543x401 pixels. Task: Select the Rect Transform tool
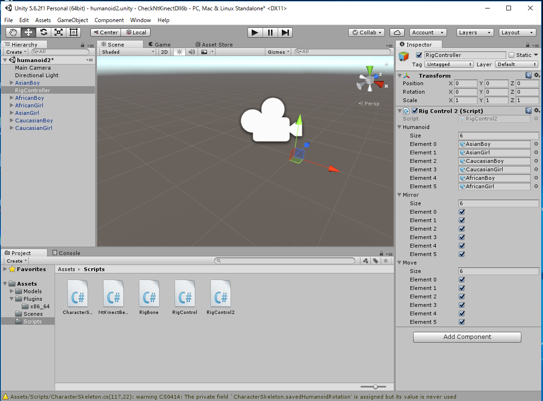tap(73, 32)
